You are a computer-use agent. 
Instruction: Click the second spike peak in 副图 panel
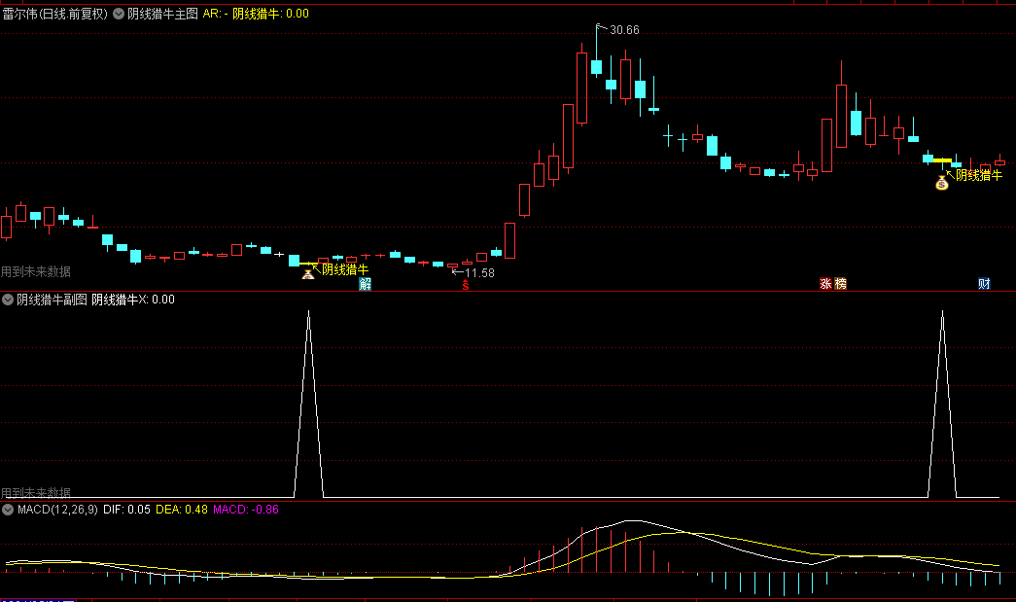coord(942,311)
